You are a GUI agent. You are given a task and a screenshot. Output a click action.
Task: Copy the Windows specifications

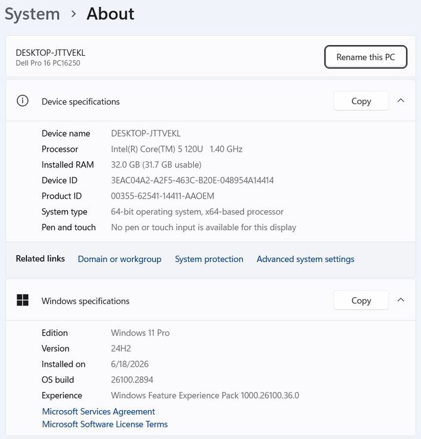point(361,300)
